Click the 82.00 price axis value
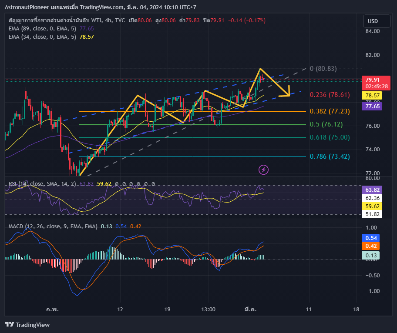The width and height of the screenshot is (397, 333). pyautogui.click(x=373, y=55)
